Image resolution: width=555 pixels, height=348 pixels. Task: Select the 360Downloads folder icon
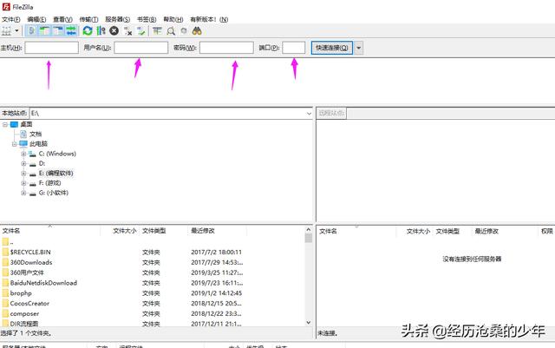coord(5,263)
